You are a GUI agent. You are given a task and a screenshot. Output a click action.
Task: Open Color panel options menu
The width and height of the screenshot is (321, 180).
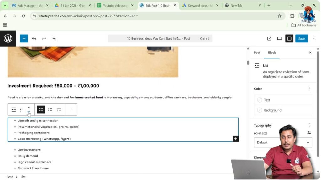309,89
